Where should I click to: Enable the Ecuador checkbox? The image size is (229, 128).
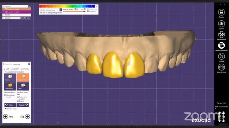18,101
